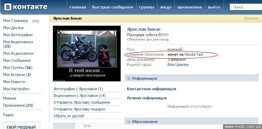The image size is (262, 129).
Task: Focus the Поиск search field
Action: pos(246,7)
